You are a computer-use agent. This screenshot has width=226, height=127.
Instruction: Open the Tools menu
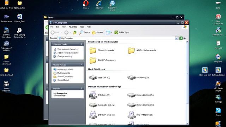(x=82, y=27)
